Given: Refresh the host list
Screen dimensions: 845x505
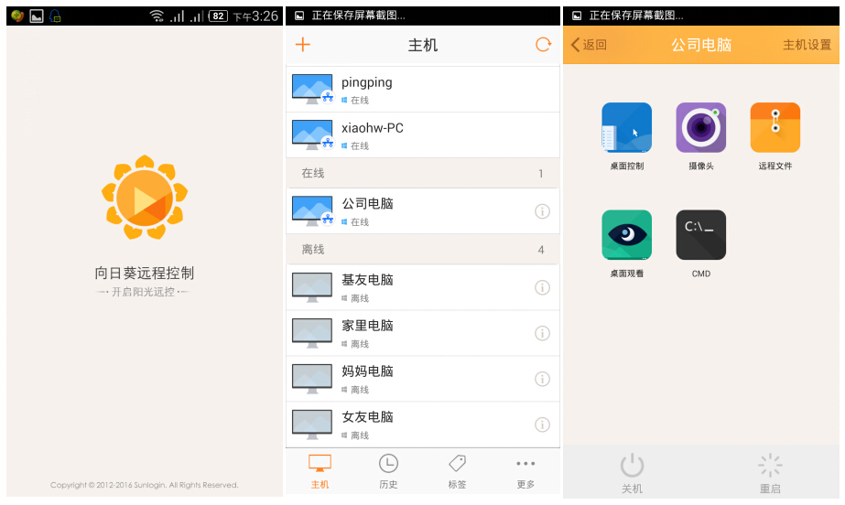Looking at the screenshot, I should click(543, 45).
